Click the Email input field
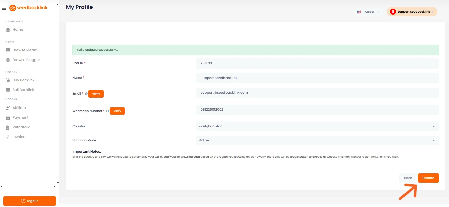This screenshot has height=207, width=449. (x=317, y=93)
